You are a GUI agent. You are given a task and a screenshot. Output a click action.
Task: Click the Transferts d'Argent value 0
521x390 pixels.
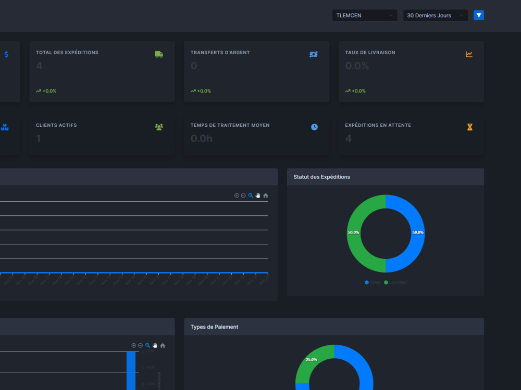tap(194, 66)
